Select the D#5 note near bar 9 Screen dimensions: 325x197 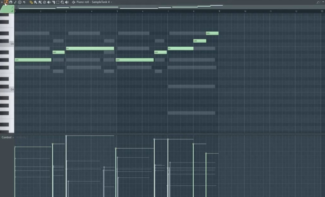(212, 33)
